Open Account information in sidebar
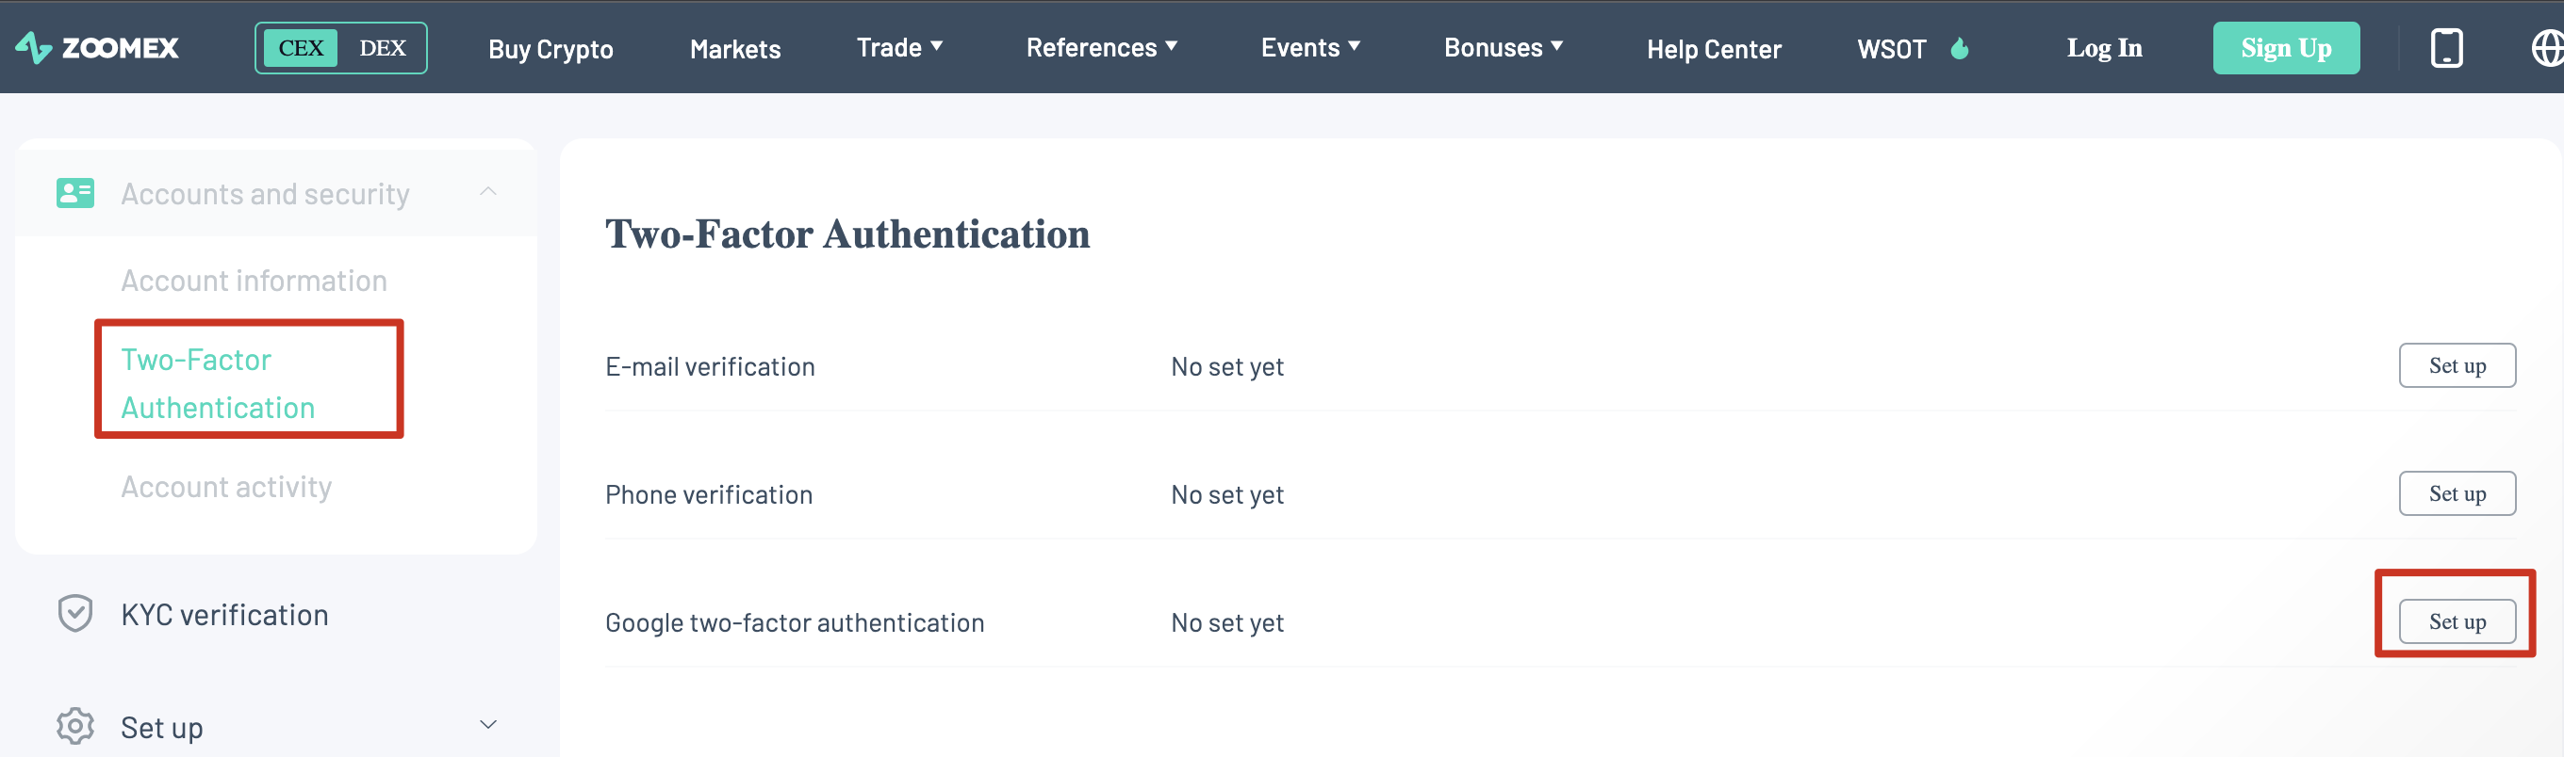The width and height of the screenshot is (2564, 757). coord(254,281)
